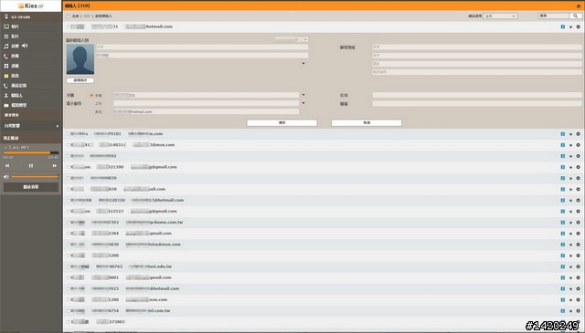The height and width of the screenshot is (333, 585).
Task: Expand arrow below the name fields
Action: pyautogui.click(x=303, y=64)
